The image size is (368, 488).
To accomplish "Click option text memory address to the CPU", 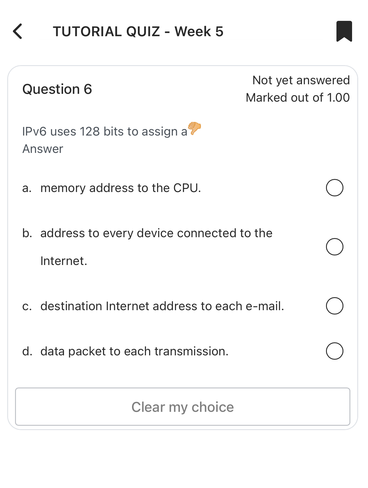I will click(120, 188).
